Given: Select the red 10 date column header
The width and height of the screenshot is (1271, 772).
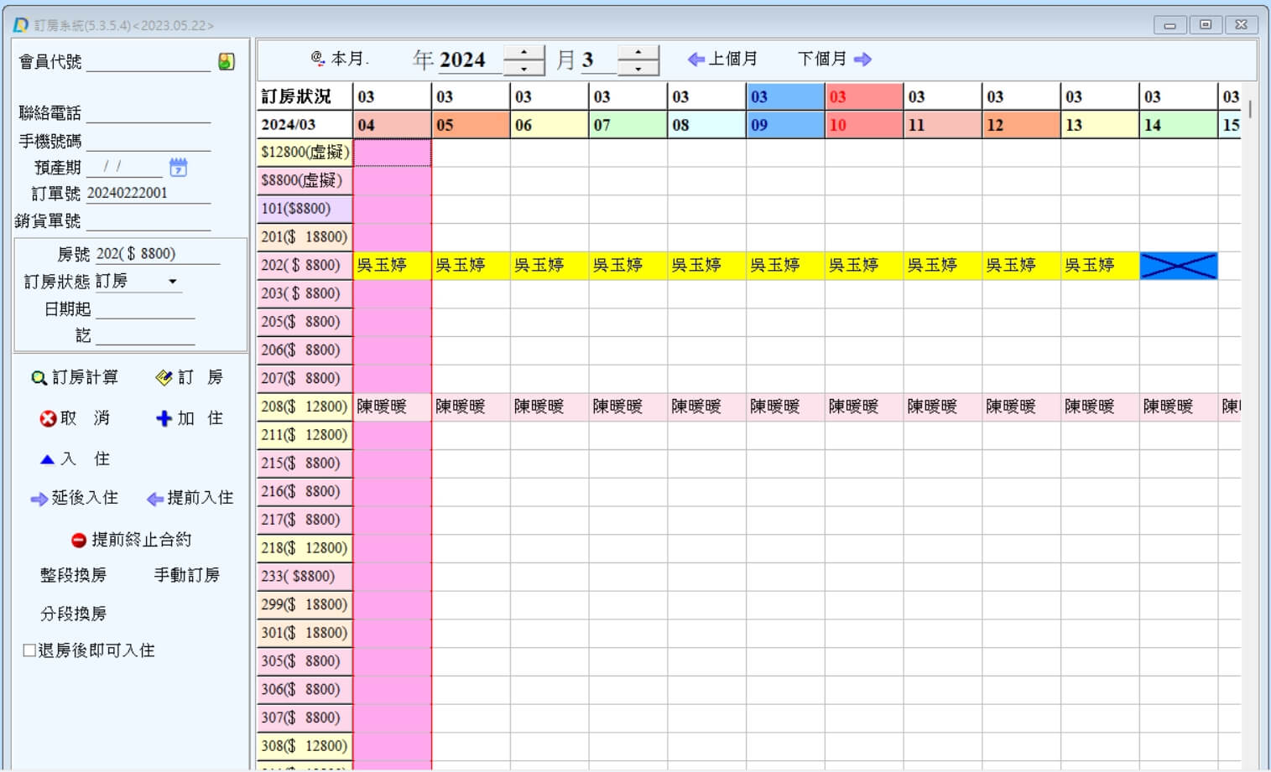Looking at the screenshot, I should [864, 125].
